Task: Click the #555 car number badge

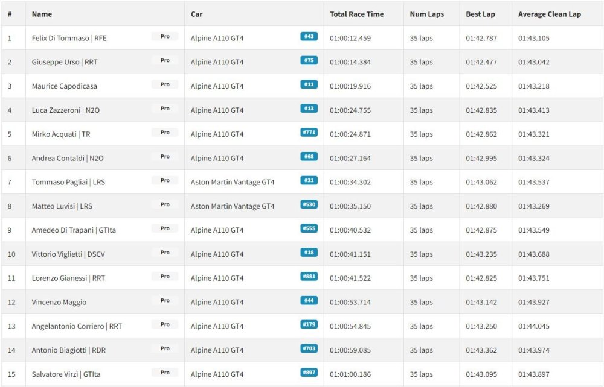Action: [309, 228]
